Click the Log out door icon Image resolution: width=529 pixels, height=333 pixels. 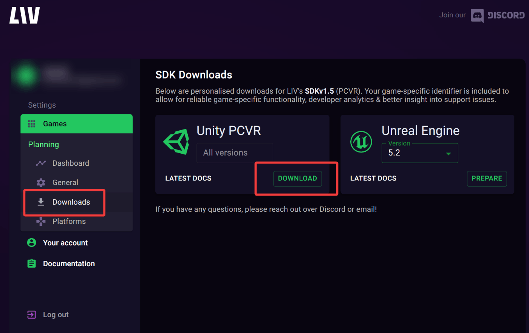(x=32, y=314)
